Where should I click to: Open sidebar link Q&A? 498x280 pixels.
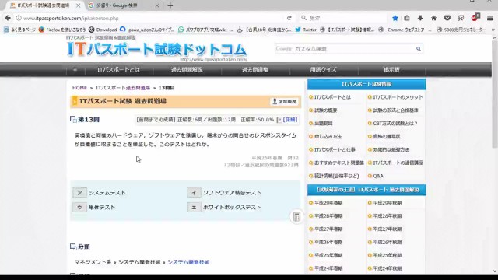pyautogui.click(x=378, y=176)
